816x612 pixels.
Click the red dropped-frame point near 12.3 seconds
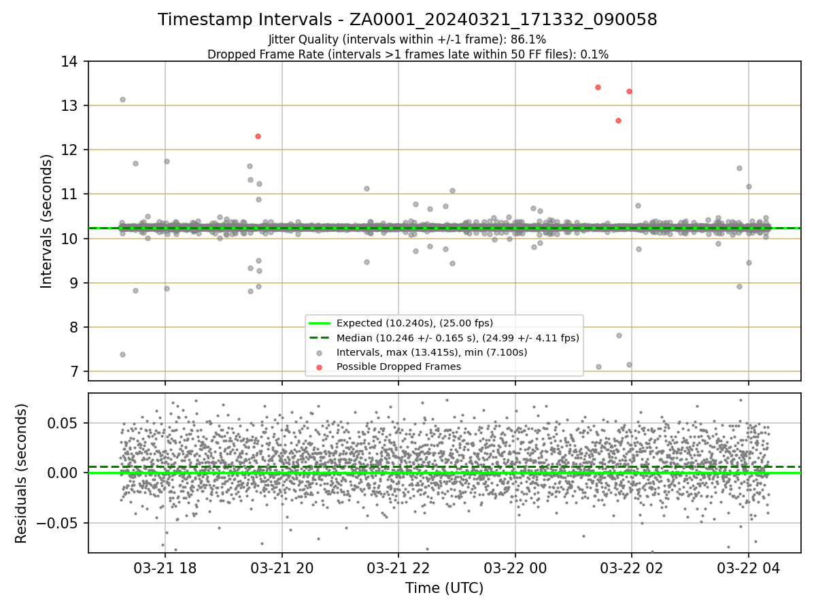pos(258,136)
